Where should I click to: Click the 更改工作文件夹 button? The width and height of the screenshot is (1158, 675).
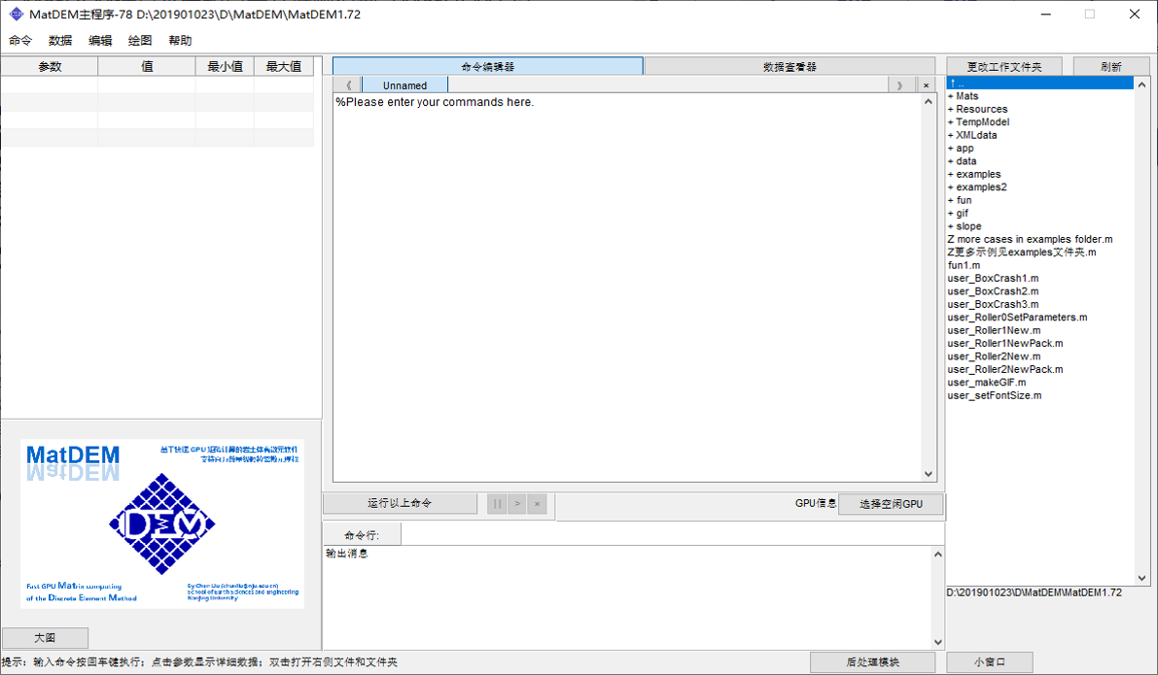[x=1004, y=66]
